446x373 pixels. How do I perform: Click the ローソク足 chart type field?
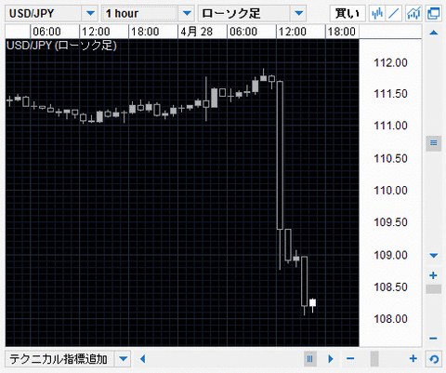click(x=244, y=13)
